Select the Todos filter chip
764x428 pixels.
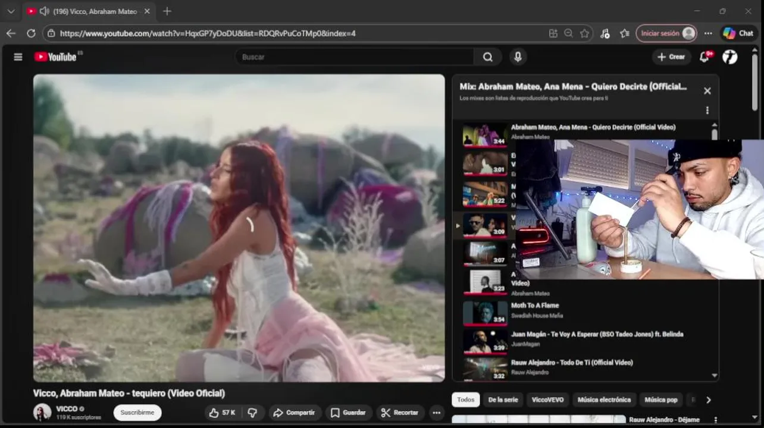[466, 399]
